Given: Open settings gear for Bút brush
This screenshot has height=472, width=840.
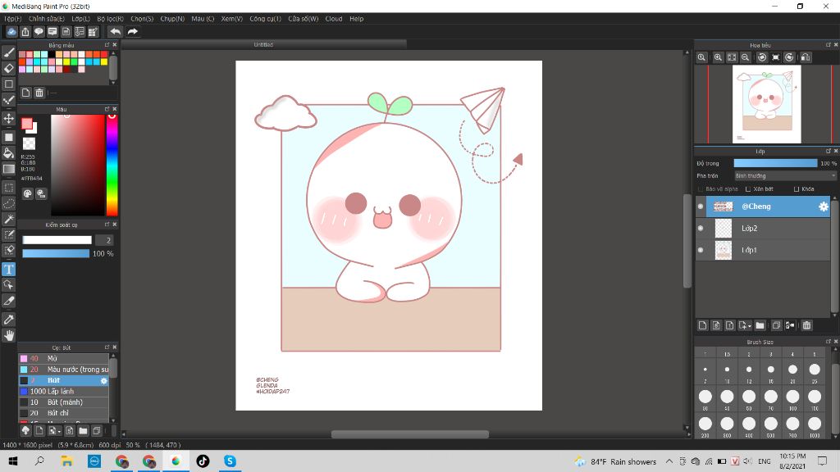Looking at the screenshot, I should click(104, 380).
